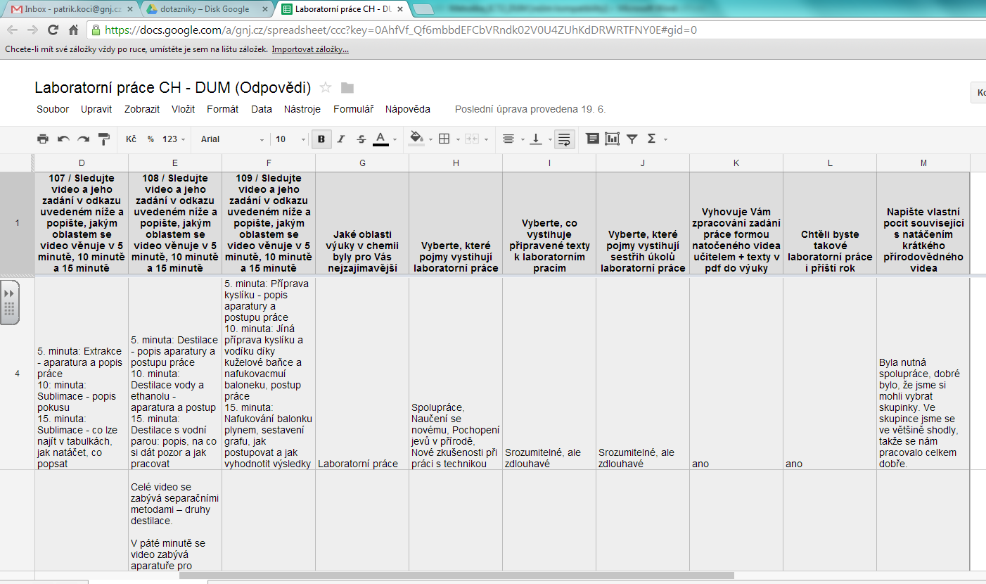Click the merge cells icon
The width and height of the screenshot is (986, 584).
click(471, 139)
